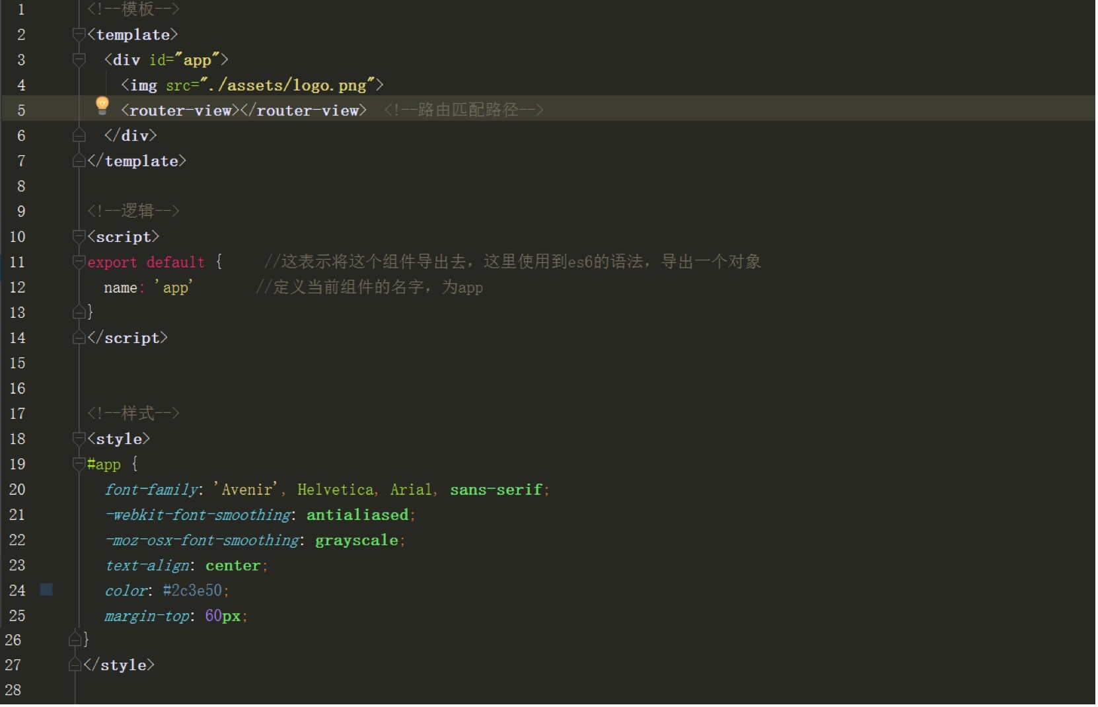Screen dimensions: 1098x707
Task: Collapse the div id="app" fold marker
Action: point(79,60)
